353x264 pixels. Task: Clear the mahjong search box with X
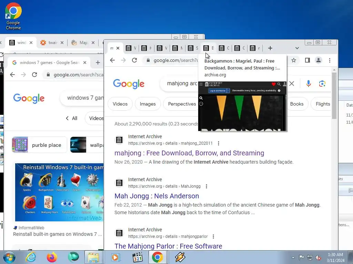click(x=292, y=84)
